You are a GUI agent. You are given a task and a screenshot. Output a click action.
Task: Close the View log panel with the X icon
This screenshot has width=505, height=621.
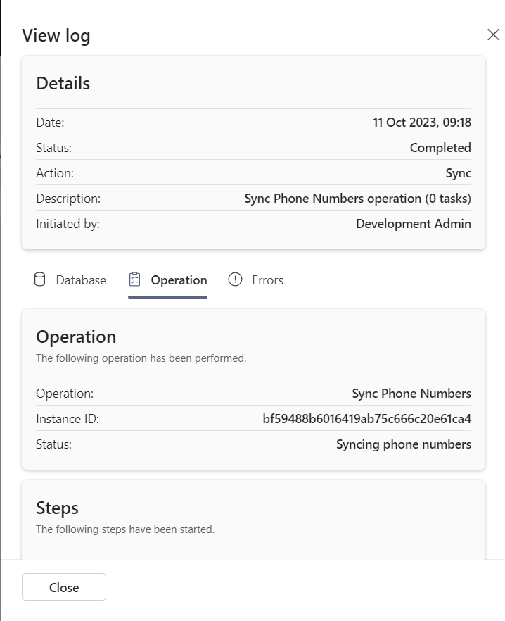(493, 35)
